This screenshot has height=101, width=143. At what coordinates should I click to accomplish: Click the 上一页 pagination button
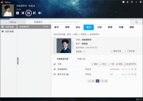coord(91,81)
